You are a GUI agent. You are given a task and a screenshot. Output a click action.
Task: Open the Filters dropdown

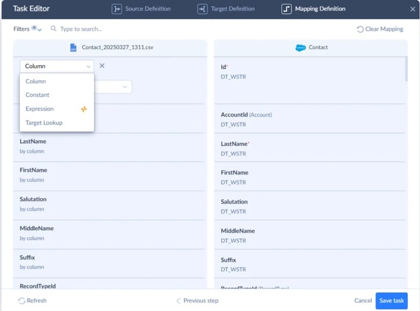(x=27, y=28)
